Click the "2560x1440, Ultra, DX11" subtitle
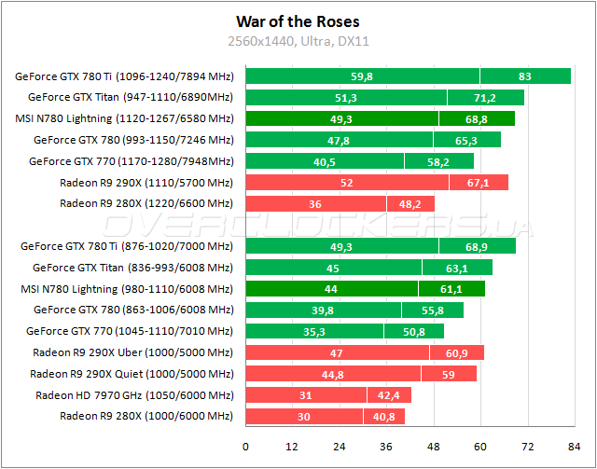The image size is (597, 469). point(298,40)
